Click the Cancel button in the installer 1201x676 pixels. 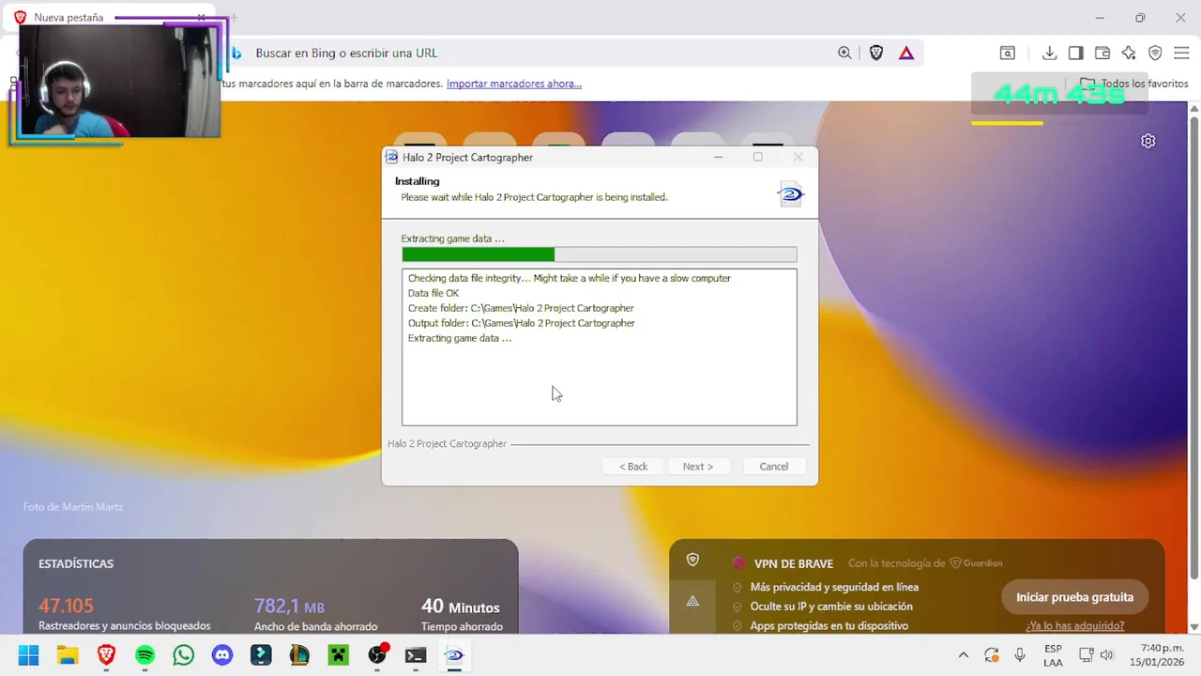click(x=773, y=467)
